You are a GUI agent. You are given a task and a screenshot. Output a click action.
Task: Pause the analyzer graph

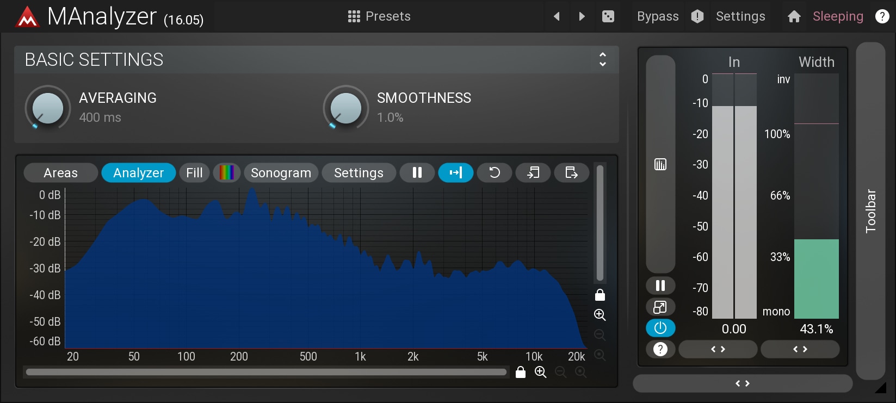click(417, 173)
